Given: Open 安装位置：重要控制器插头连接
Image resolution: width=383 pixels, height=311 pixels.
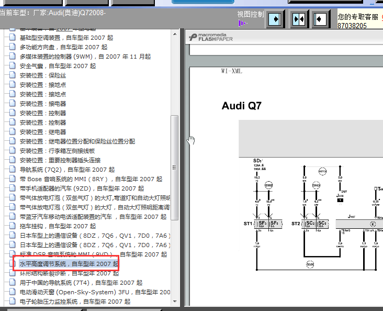Looking at the screenshot, I should 60,160.
